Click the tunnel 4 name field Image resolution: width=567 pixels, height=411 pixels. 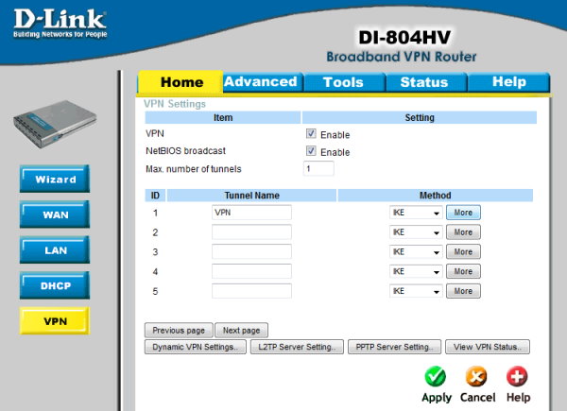pyautogui.click(x=251, y=271)
